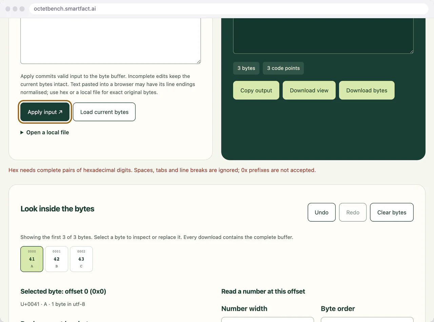
Task: Click Selected byte: offset 0 (0x0) text
Action: pyautogui.click(x=63, y=291)
